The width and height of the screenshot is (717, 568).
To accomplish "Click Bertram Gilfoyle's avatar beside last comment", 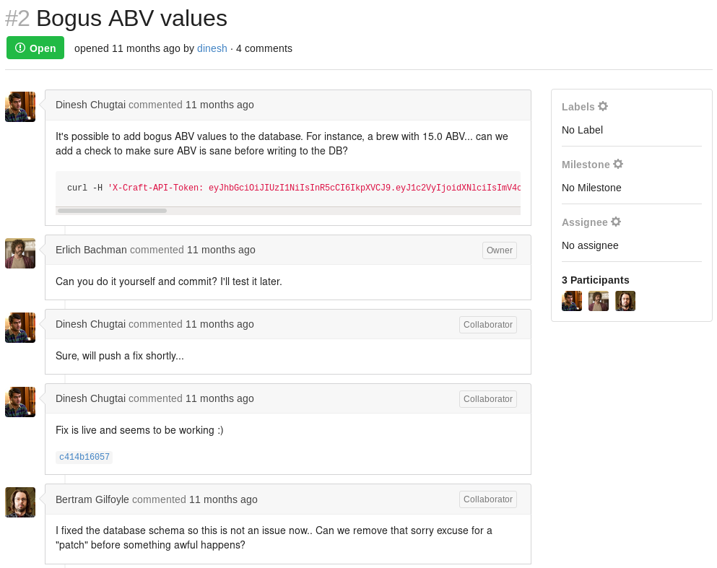I will point(20,502).
